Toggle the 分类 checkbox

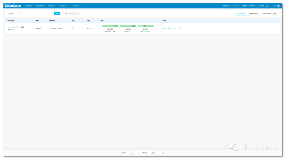(63, 13)
